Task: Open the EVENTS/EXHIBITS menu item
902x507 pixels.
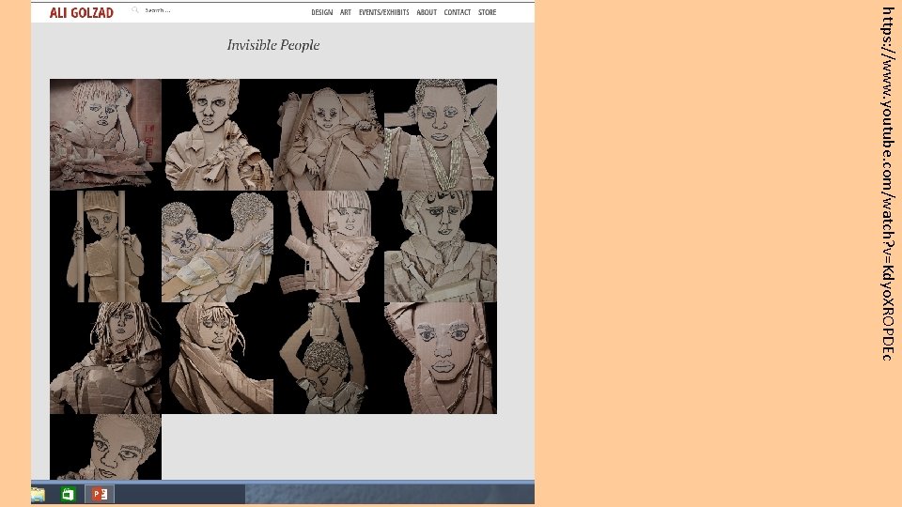Action: coord(383,12)
